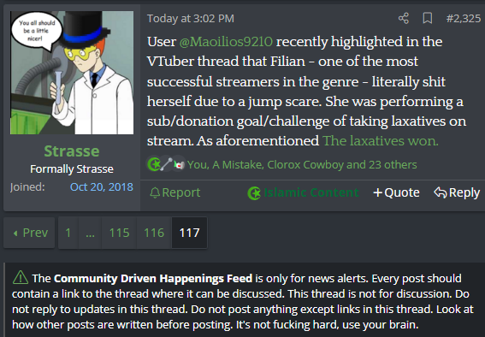Screen dimensions: 485x337
Task: Toggle the Islamic Content reaction on post
Action: pyautogui.click(x=303, y=192)
